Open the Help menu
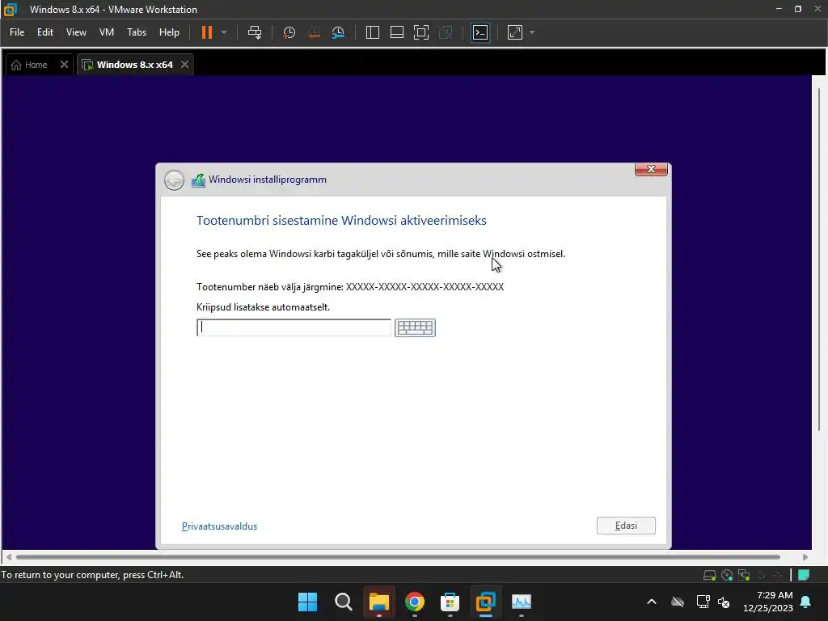 click(169, 32)
